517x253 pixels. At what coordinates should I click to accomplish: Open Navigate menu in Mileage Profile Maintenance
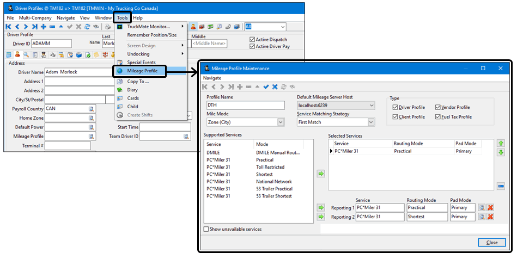[212, 78]
